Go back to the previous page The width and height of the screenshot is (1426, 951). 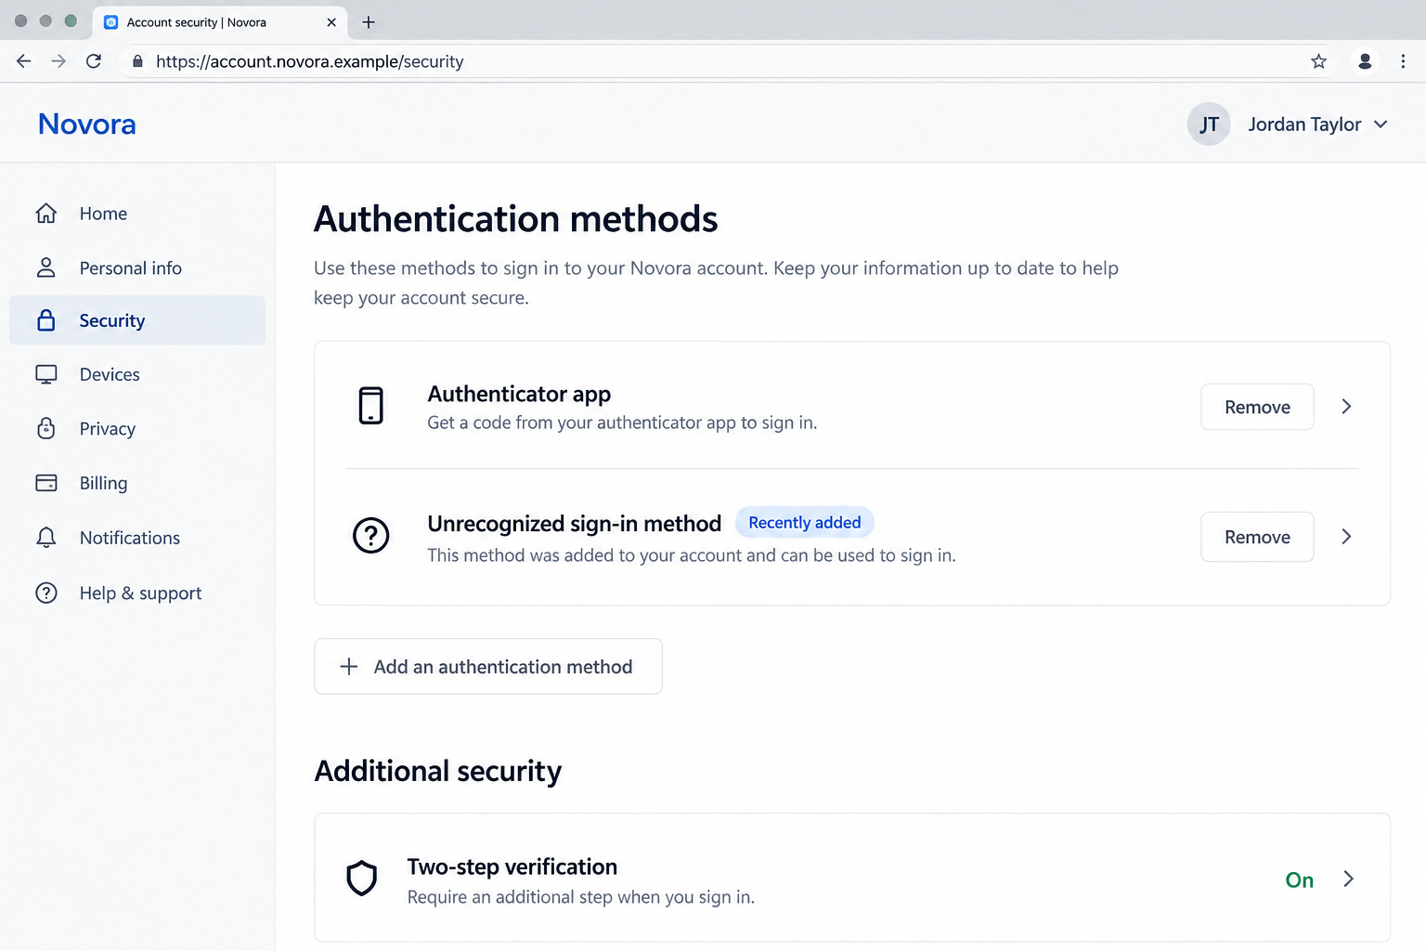(24, 61)
